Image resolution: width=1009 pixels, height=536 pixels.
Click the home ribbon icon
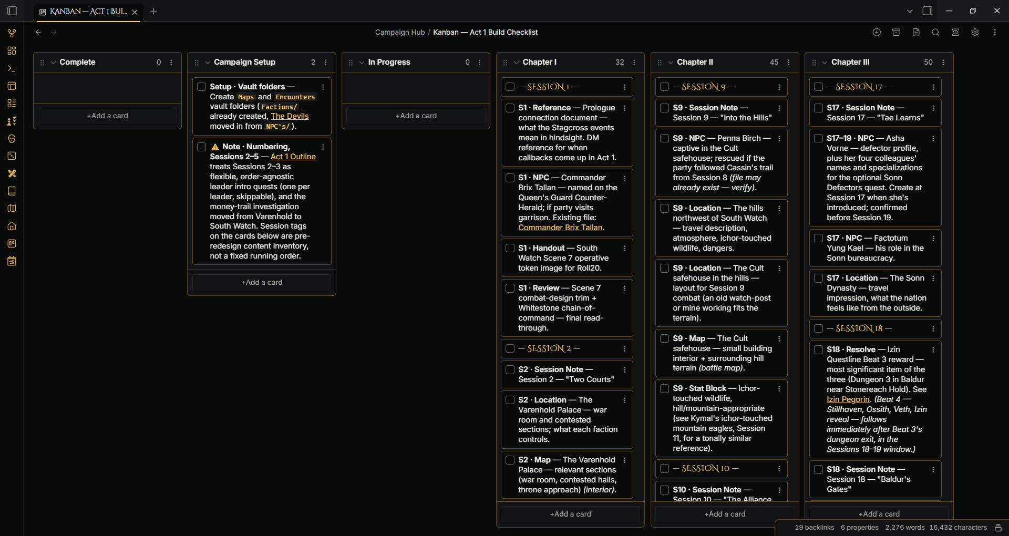12,226
